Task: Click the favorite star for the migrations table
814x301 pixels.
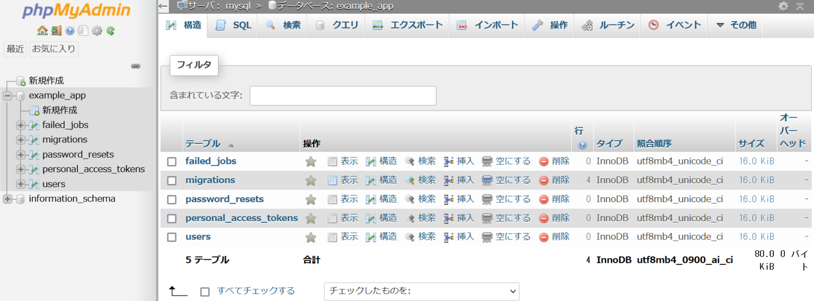Action: click(x=311, y=180)
